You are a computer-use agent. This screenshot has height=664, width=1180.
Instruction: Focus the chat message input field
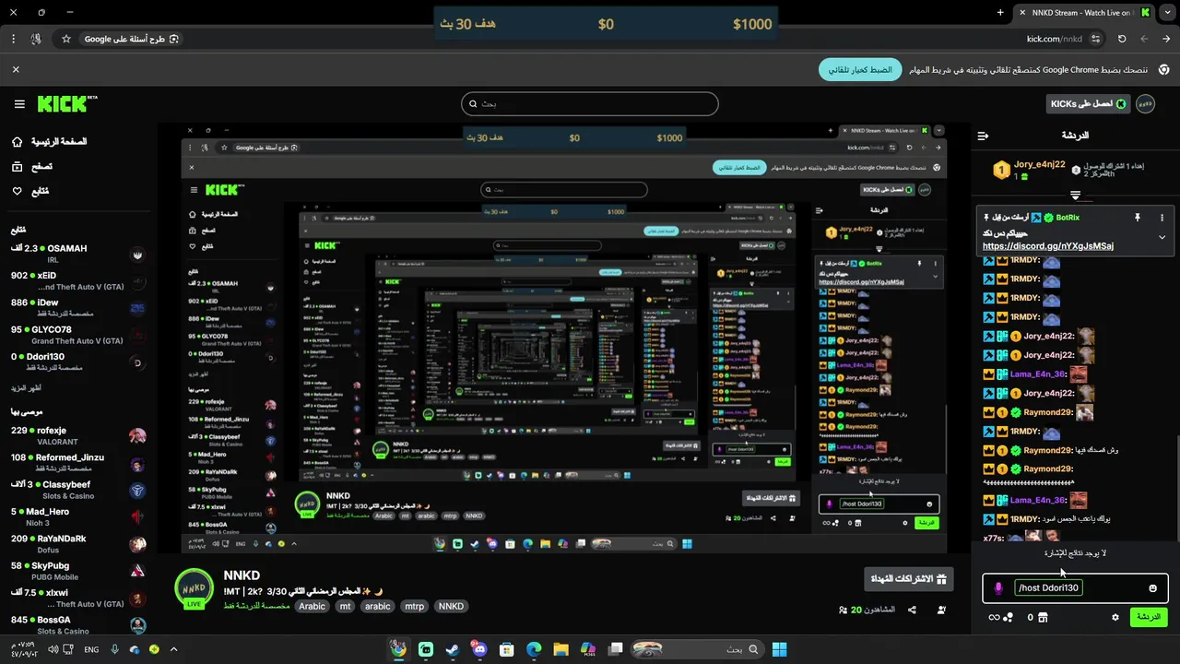tap(1075, 588)
